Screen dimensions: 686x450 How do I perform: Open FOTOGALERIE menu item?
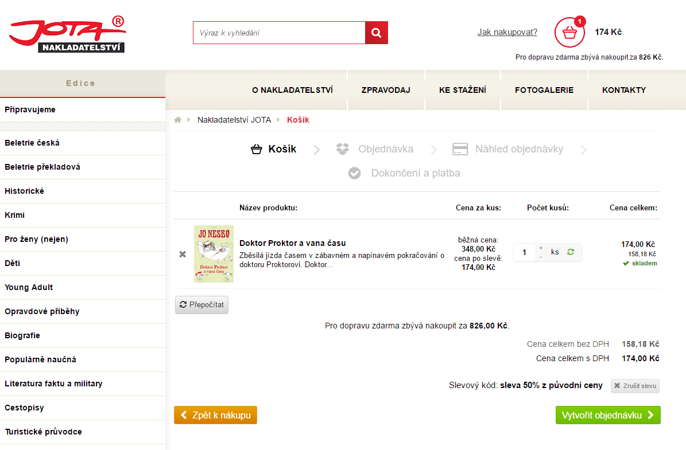544,90
